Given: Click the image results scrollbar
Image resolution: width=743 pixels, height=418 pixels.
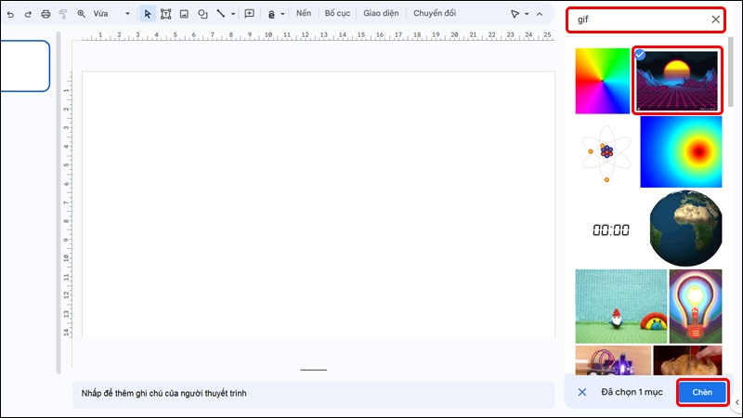Looking at the screenshot, I should coord(731,72).
